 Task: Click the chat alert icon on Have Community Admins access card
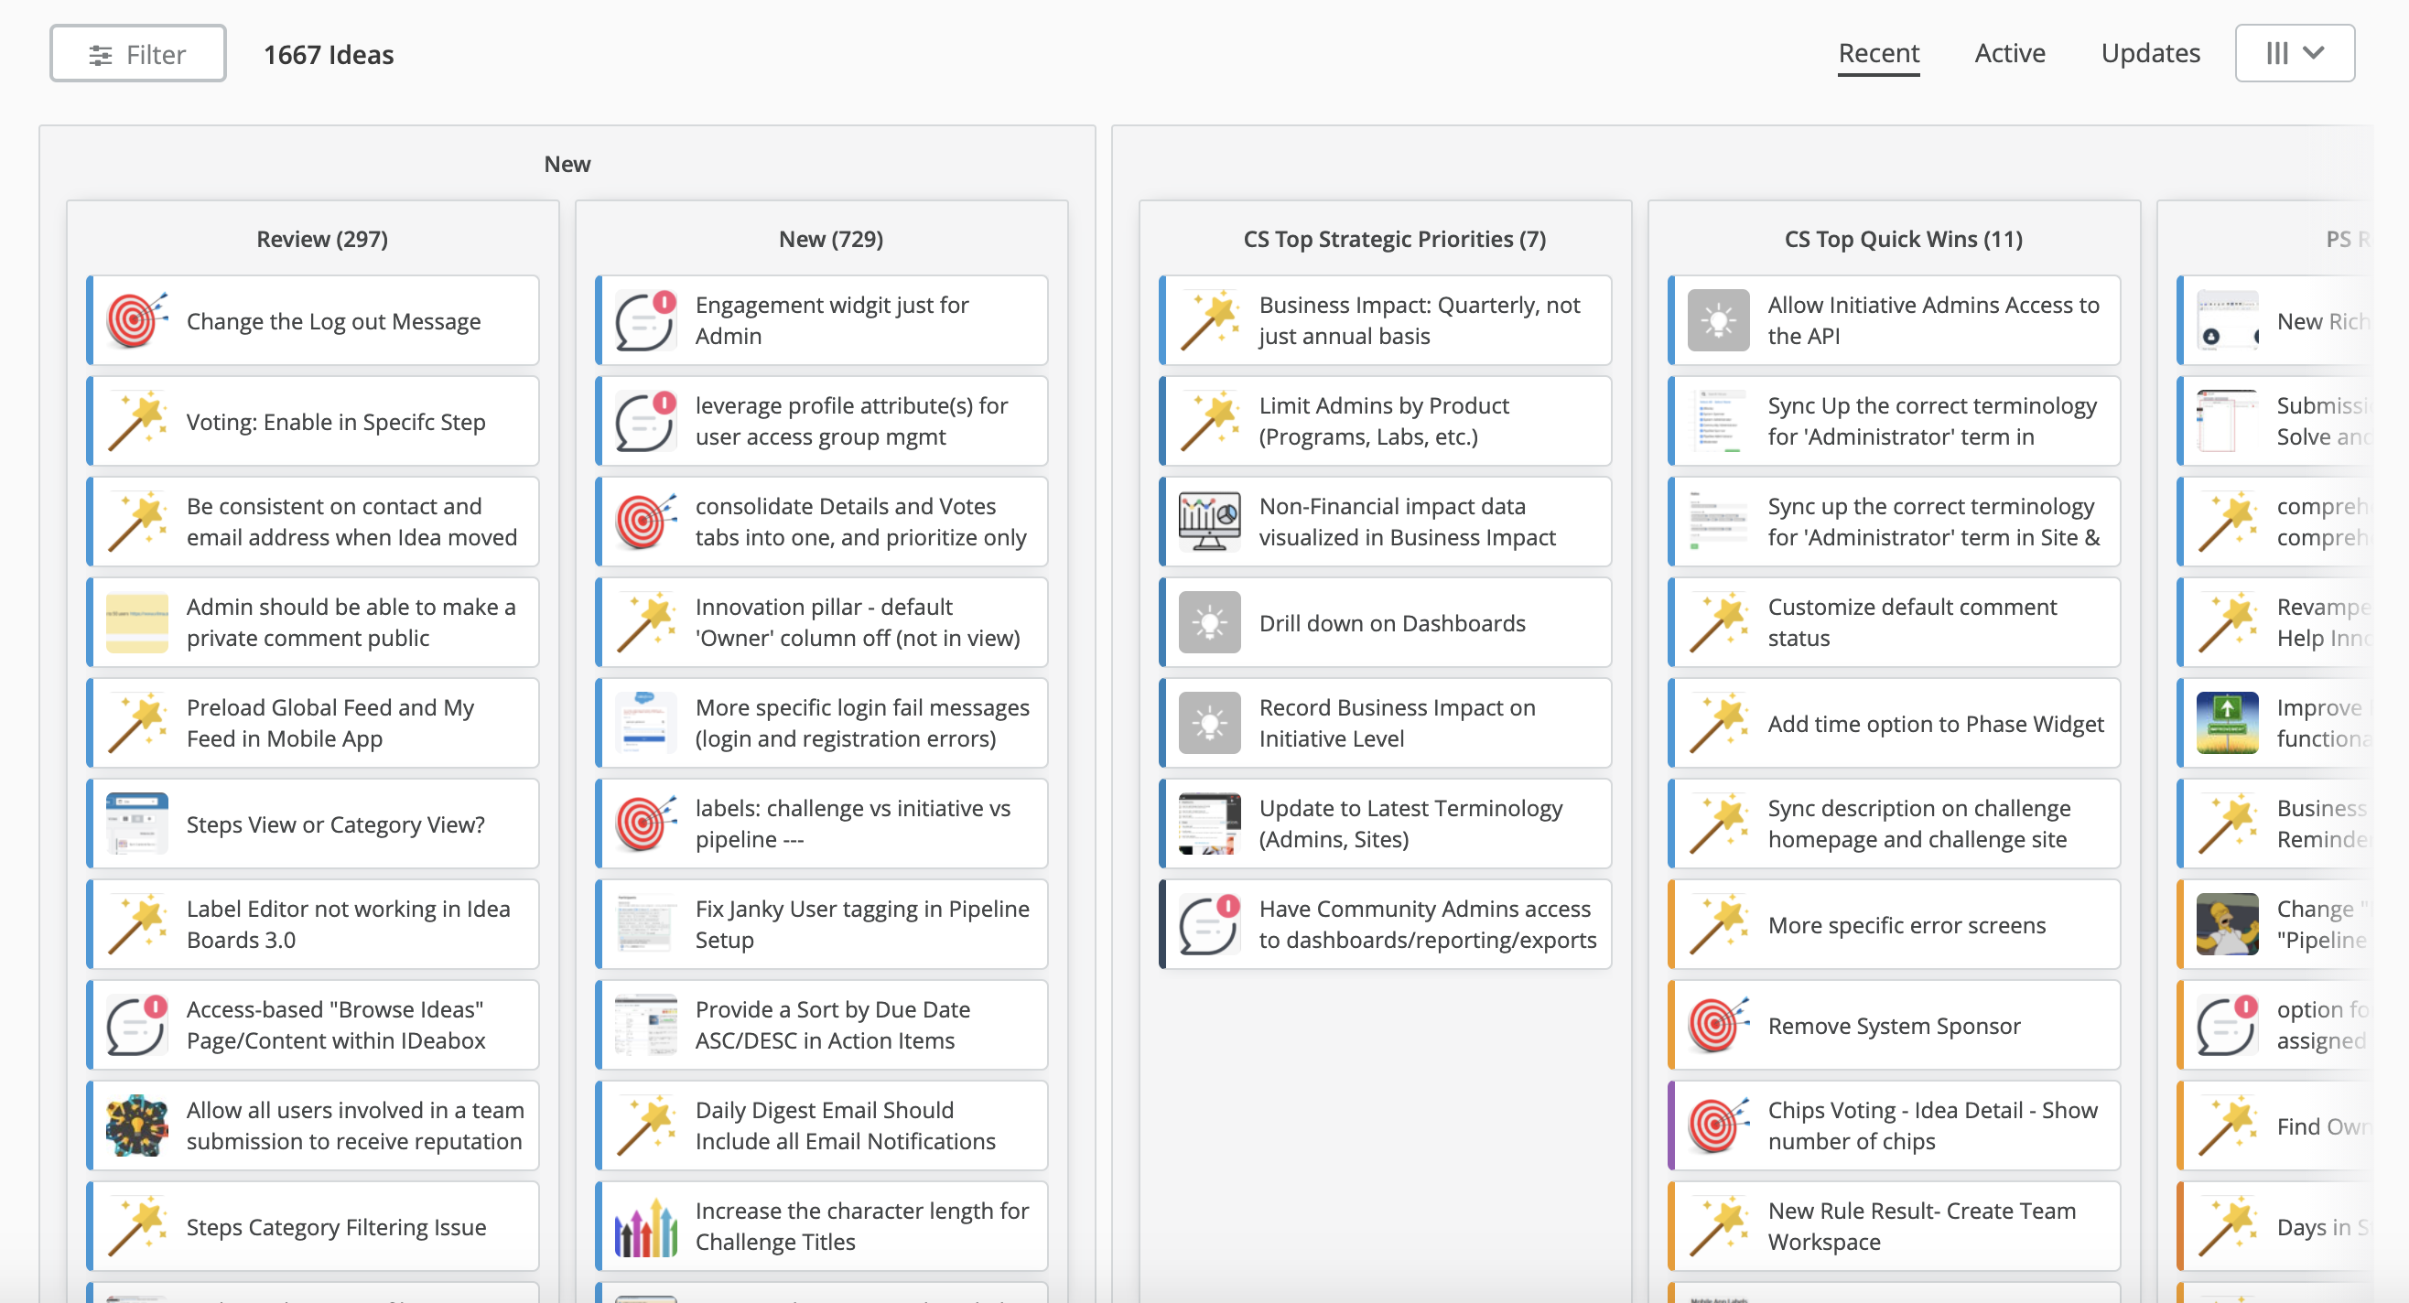(1209, 924)
